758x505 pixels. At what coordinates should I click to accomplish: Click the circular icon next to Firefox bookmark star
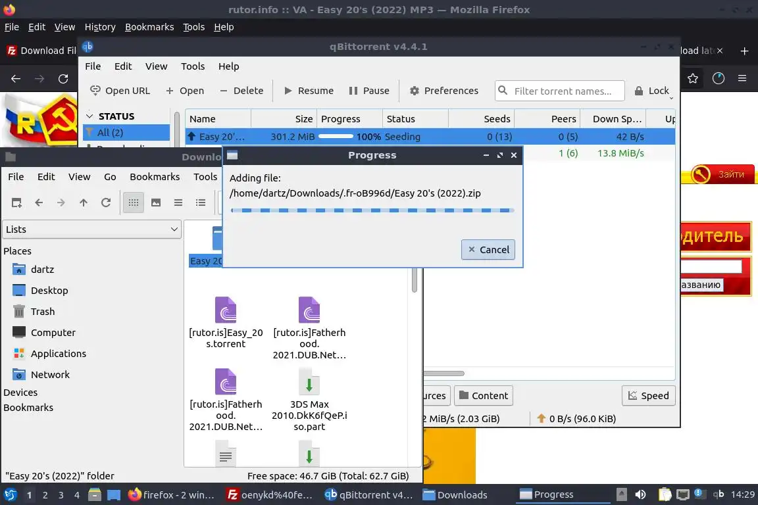(719, 78)
